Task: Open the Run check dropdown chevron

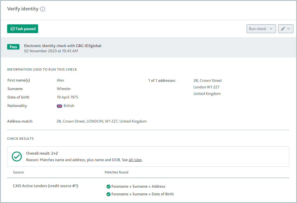Action: (x=272, y=28)
